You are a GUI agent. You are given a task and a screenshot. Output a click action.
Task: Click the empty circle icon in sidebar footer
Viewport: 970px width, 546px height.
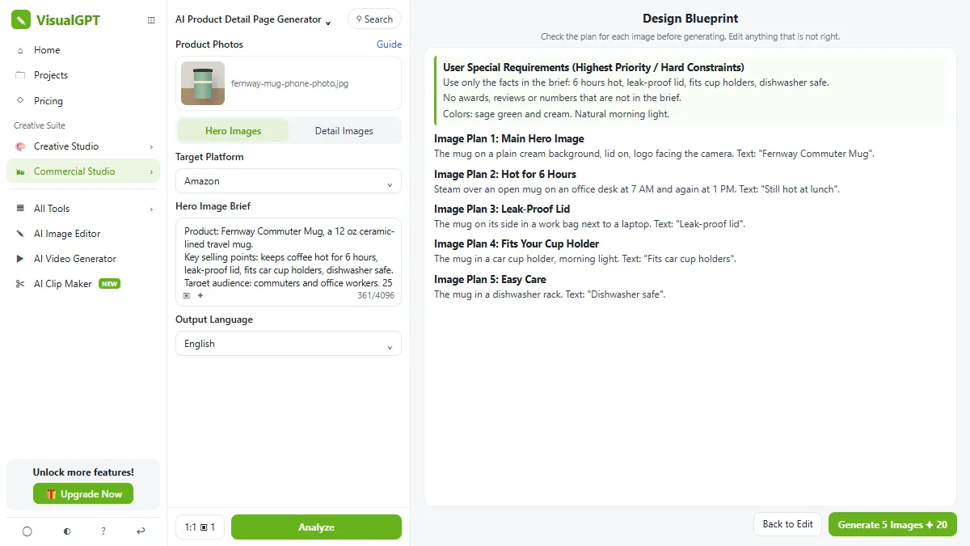[27, 531]
